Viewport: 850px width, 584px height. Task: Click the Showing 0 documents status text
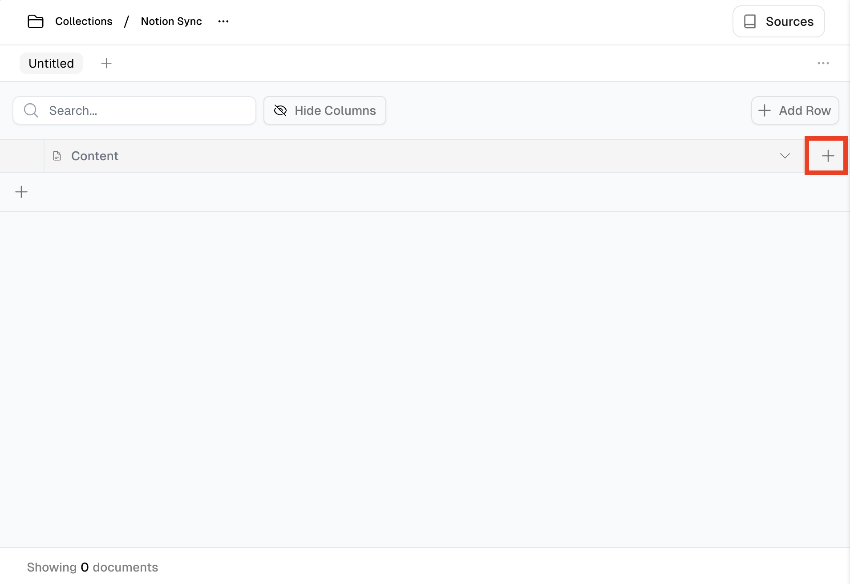tap(93, 567)
